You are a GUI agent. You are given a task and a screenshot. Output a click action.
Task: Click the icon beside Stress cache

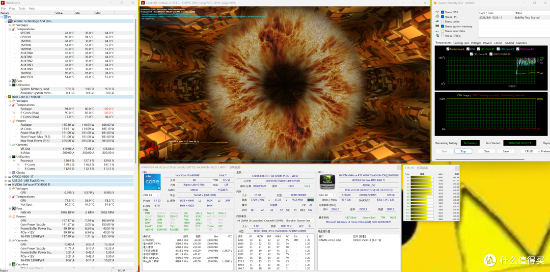tap(437, 21)
